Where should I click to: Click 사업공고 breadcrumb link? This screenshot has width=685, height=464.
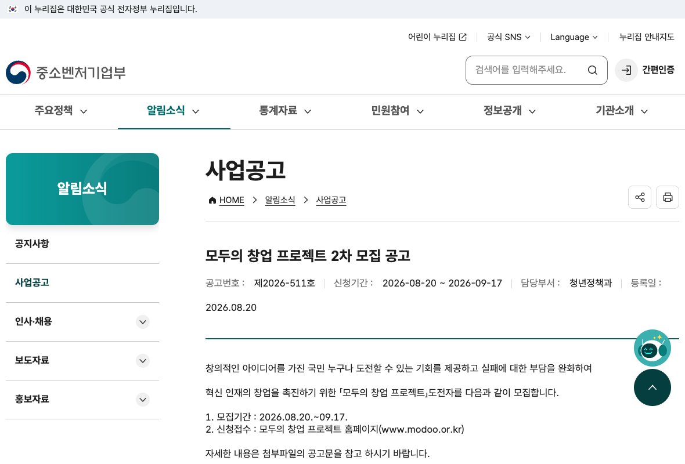pos(331,200)
